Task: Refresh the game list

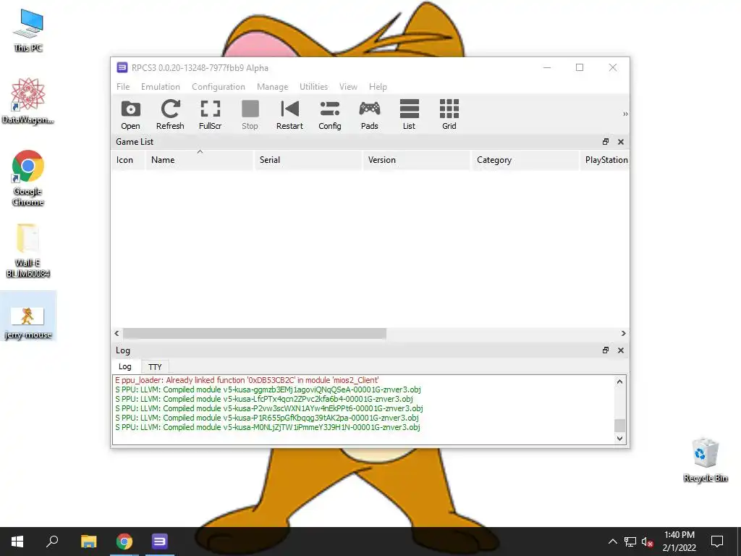Action: [x=170, y=114]
